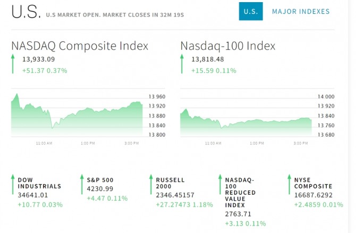Image resolution: width=356 pixels, height=233 pixels.
Task: Click the NYSE Composite up arrow icon
Action: tap(289, 183)
